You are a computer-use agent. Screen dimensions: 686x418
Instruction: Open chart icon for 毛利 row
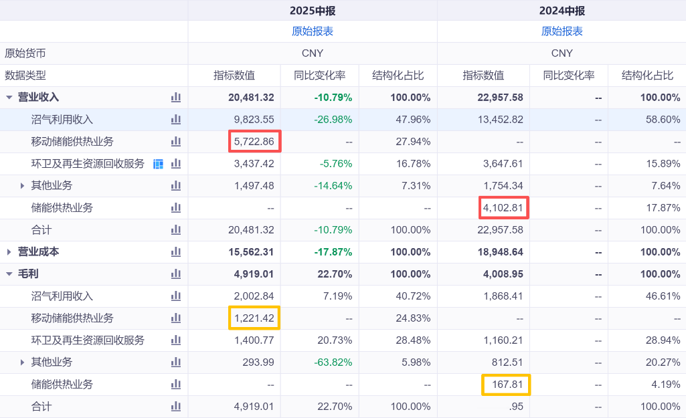[176, 274]
